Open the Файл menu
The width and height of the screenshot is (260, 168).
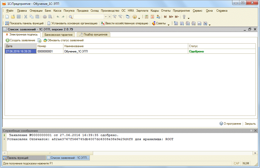pos(10,11)
